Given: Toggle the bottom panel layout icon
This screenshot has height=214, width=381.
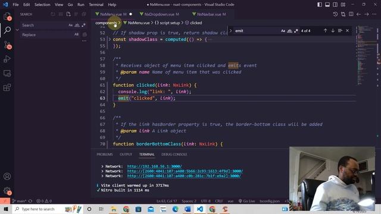Looking at the screenshot, I should [x=327, y=5].
